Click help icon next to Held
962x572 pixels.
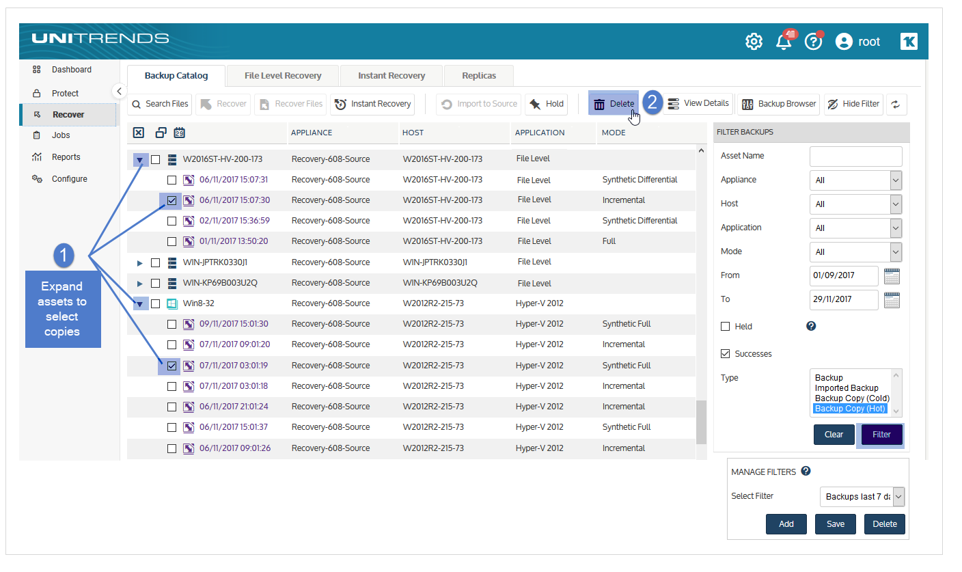(811, 326)
